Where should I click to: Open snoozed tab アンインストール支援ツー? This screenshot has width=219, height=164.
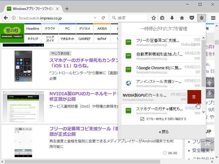point(161,83)
